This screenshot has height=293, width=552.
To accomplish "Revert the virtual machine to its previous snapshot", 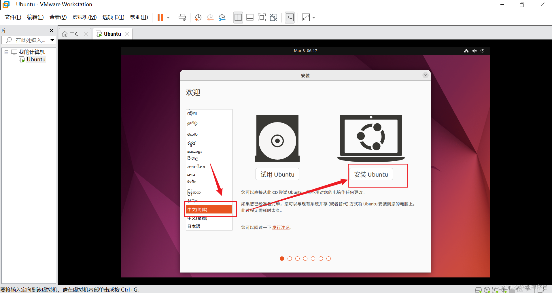I will click(210, 18).
